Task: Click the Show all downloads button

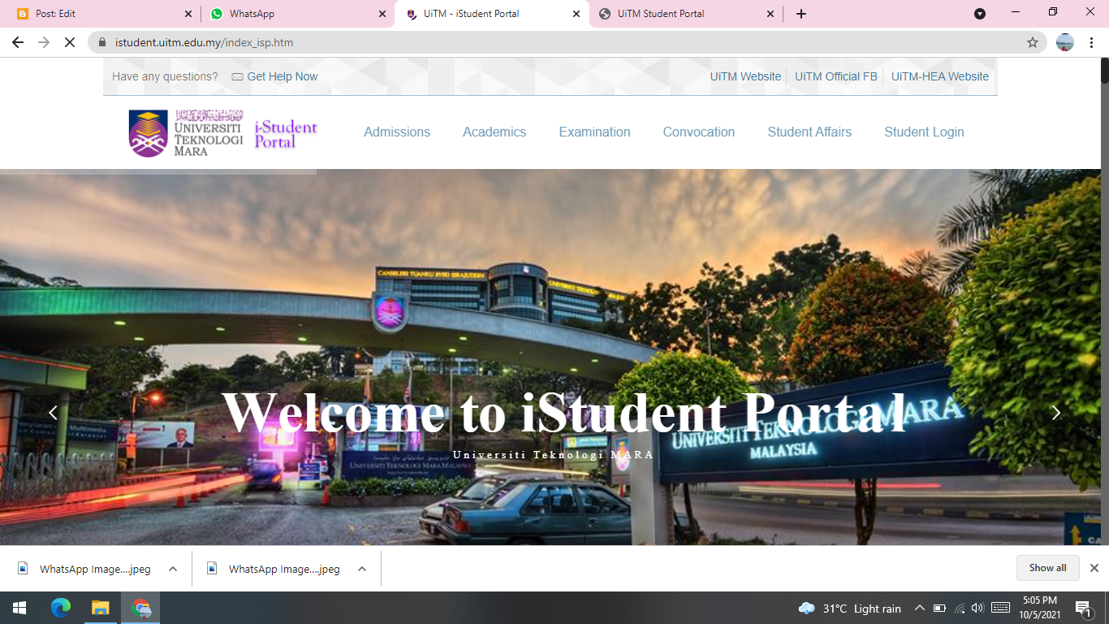Action: (1048, 568)
